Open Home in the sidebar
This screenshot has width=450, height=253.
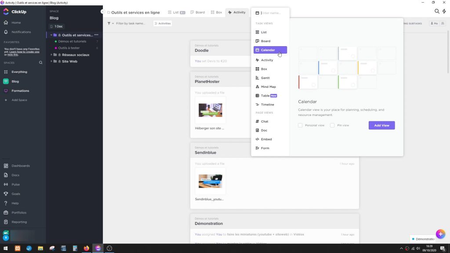[x=16, y=22]
